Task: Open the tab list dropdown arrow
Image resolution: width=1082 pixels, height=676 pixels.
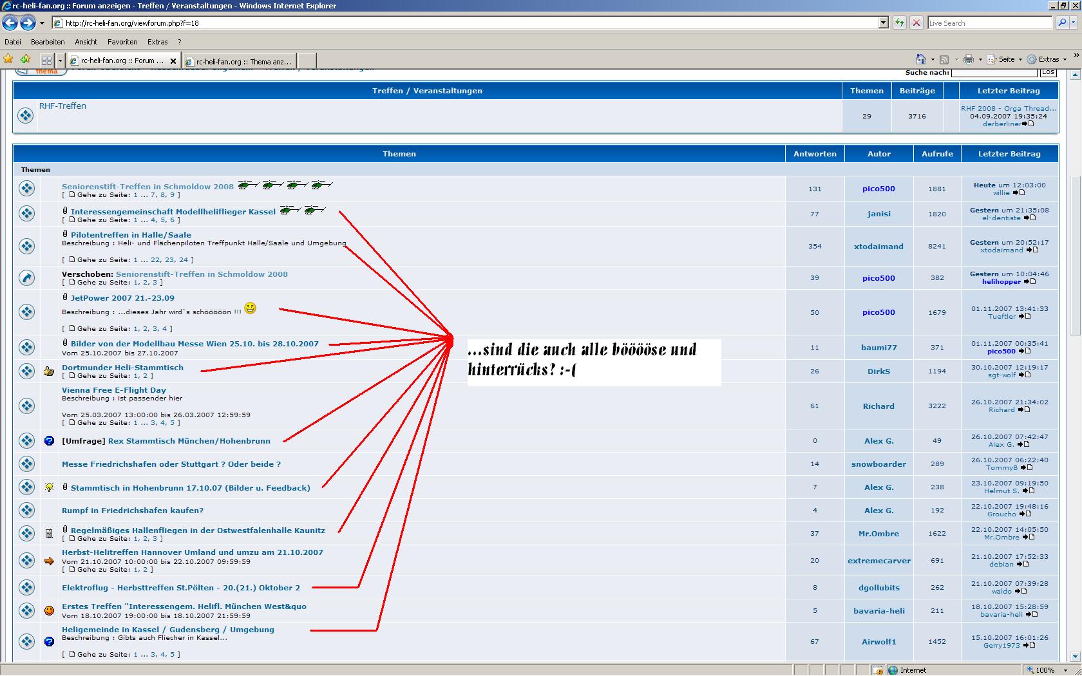Action: pyautogui.click(x=60, y=61)
